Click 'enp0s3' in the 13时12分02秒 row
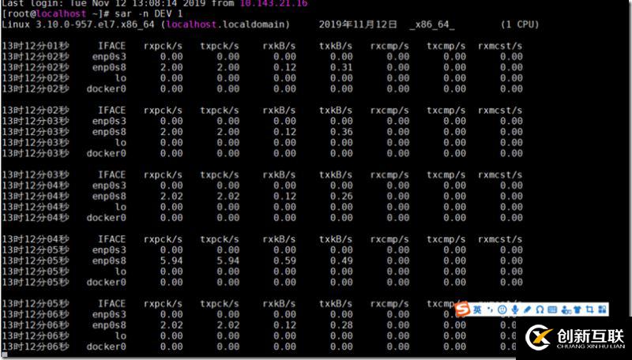Screen dimensions: 632x360 [x=109, y=57]
